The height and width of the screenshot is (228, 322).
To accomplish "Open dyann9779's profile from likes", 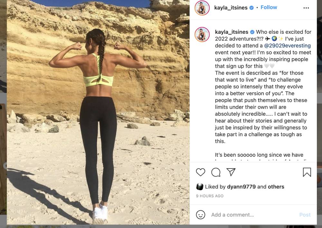I will point(241,187).
